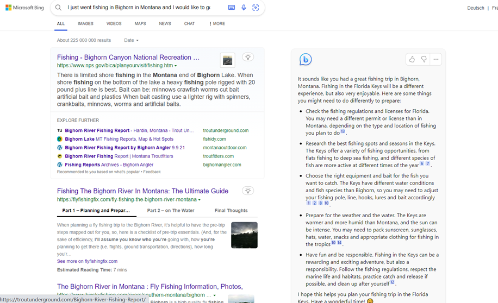Open Bighorn River Fishing Report Hardin Montana link

[129, 130]
